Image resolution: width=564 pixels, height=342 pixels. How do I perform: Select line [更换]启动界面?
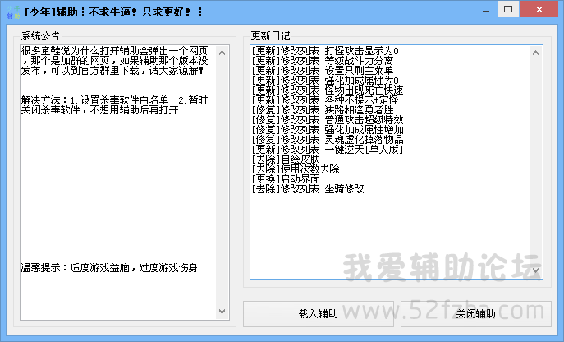(286, 178)
